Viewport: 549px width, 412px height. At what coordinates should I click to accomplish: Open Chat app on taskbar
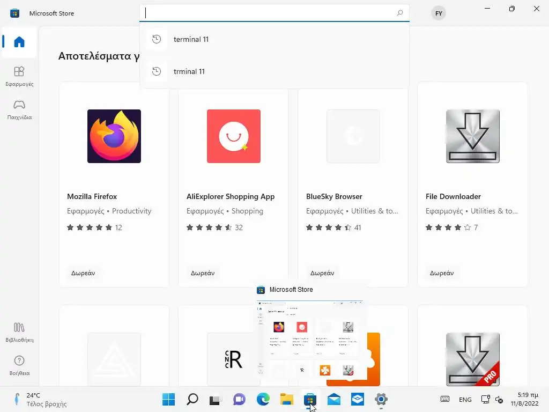point(239,399)
